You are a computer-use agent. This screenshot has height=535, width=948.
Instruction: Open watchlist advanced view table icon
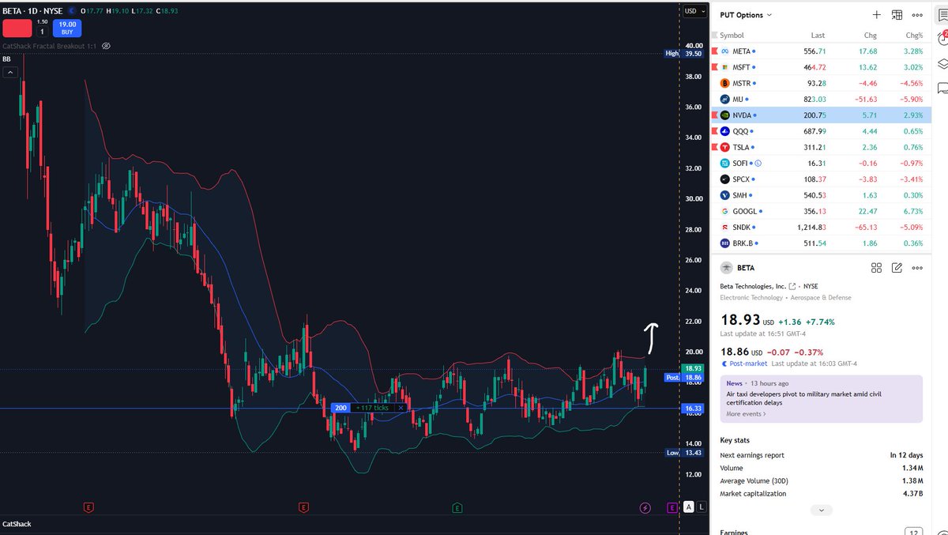click(897, 15)
